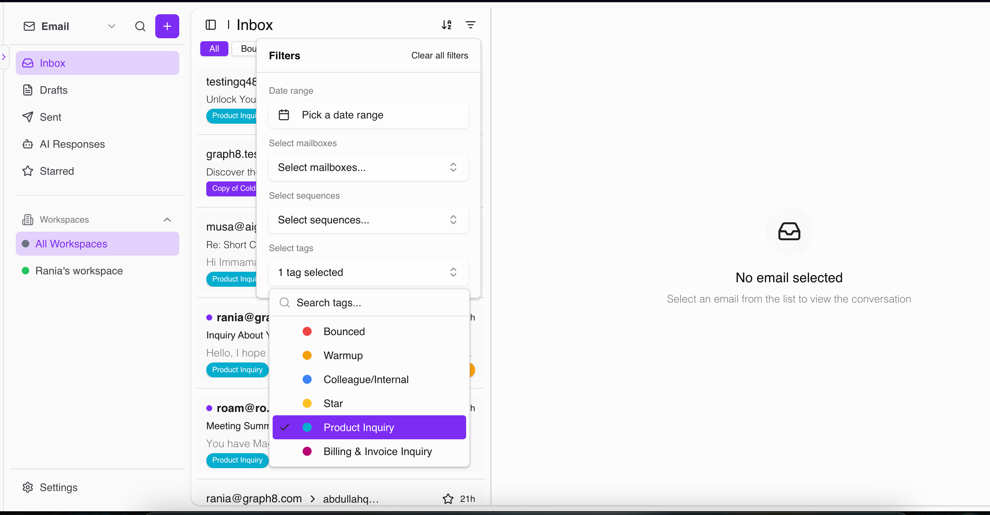The image size is (990, 515).
Task: Open the Pick a date range button
Action: click(368, 115)
